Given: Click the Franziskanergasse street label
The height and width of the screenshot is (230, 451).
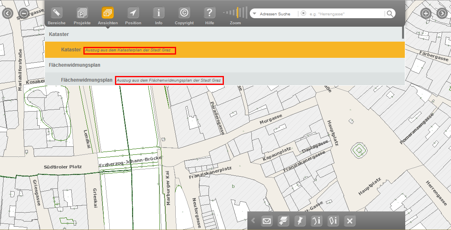Looking at the screenshot, I should 304,162.
